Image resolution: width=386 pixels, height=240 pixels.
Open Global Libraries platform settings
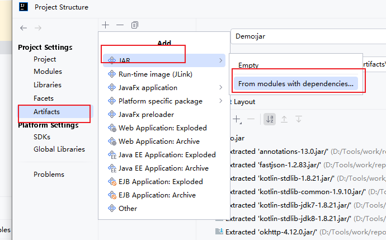pyautogui.click(x=59, y=149)
